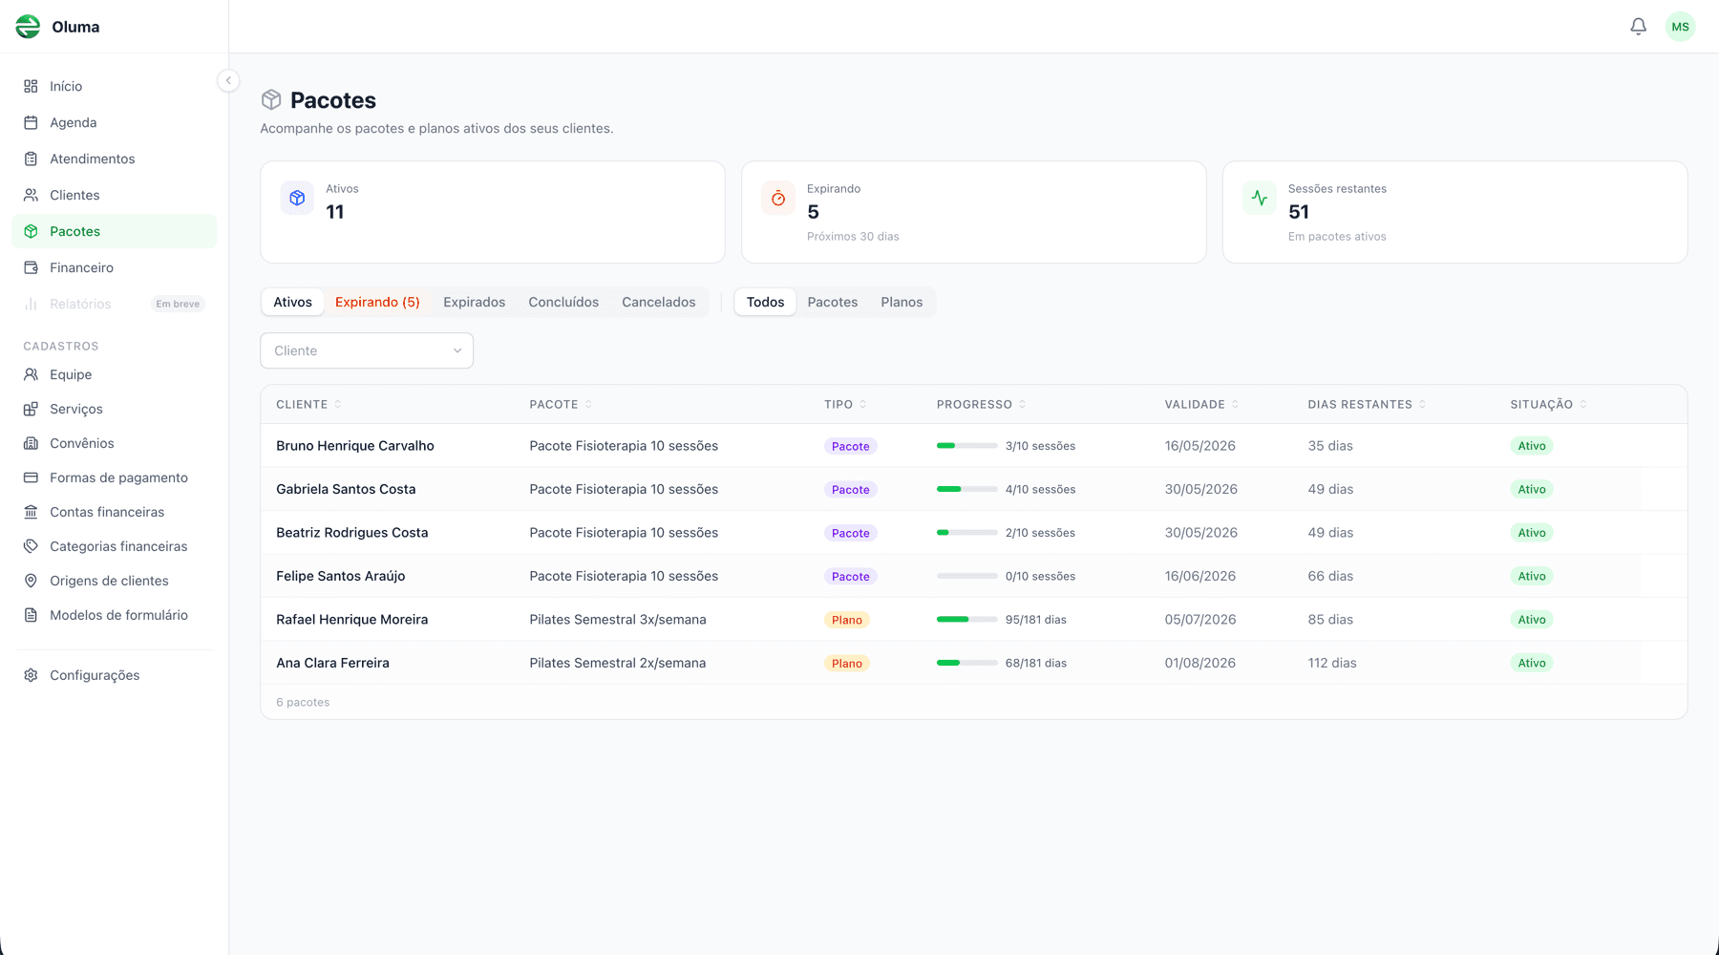Open Modelos de formulário in the sidebar
The image size is (1719, 955).
tap(118, 615)
